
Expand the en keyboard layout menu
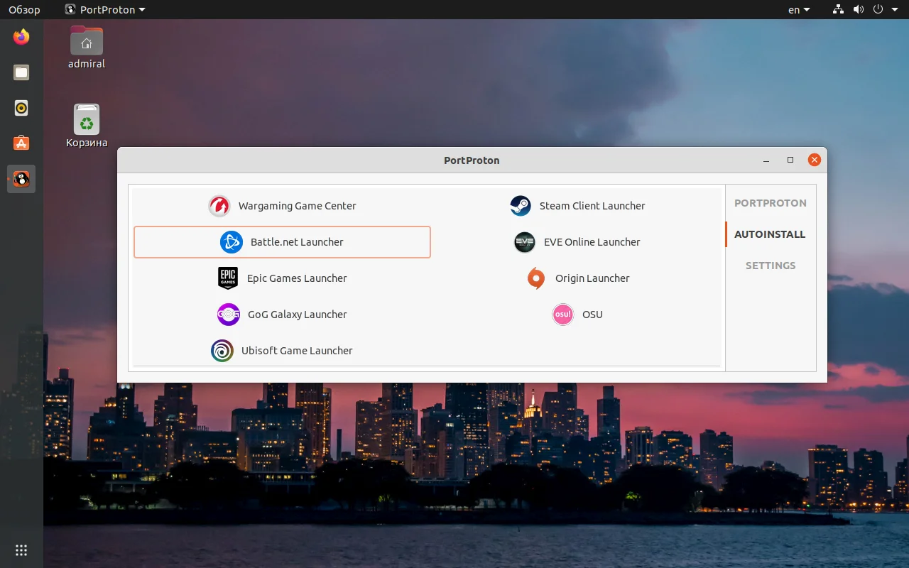coord(800,10)
